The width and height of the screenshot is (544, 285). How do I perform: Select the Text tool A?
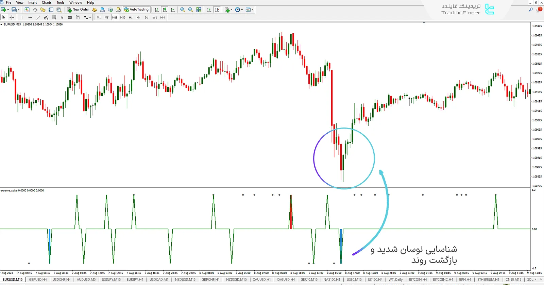pos(62,17)
